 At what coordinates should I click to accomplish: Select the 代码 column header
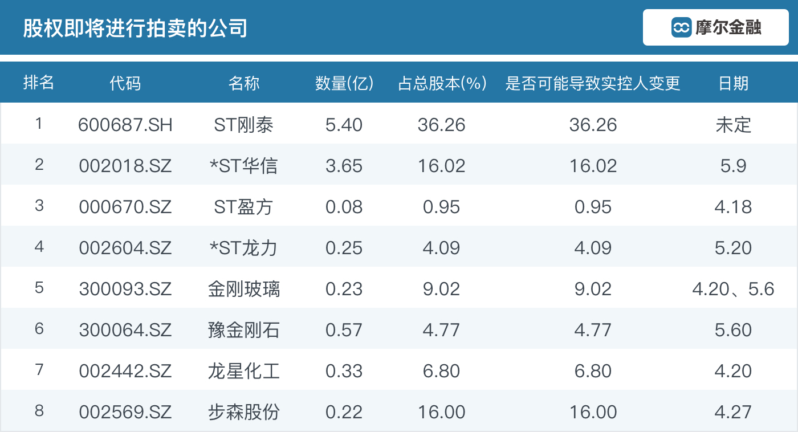click(125, 83)
